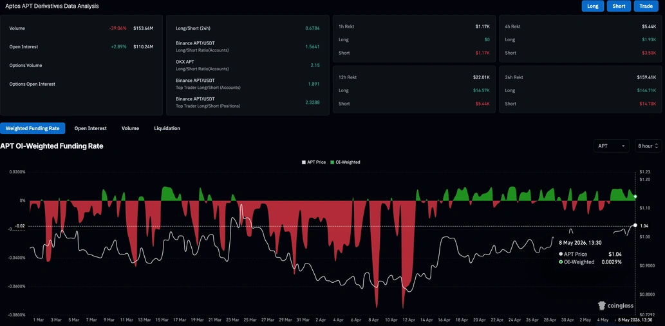Click the 24h Rekt total $159.41K
This screenshot has width=665, height=326.
(x=647, y=77)
